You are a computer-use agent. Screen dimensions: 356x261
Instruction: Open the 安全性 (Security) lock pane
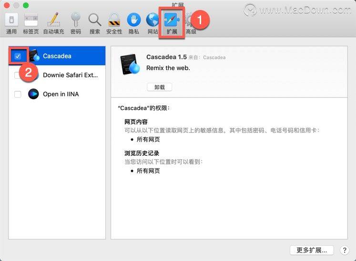[114, 23]
